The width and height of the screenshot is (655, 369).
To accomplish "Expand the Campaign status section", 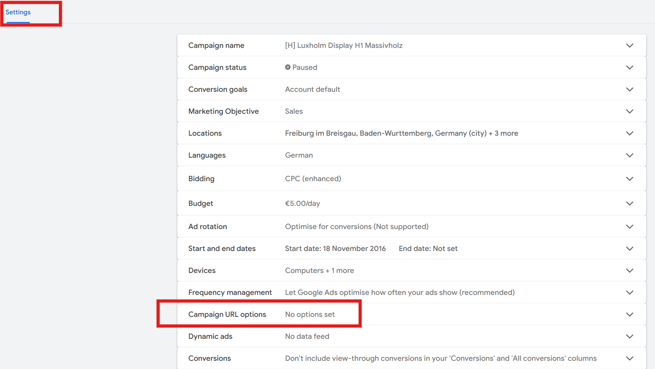I will (x=629, y=67).
